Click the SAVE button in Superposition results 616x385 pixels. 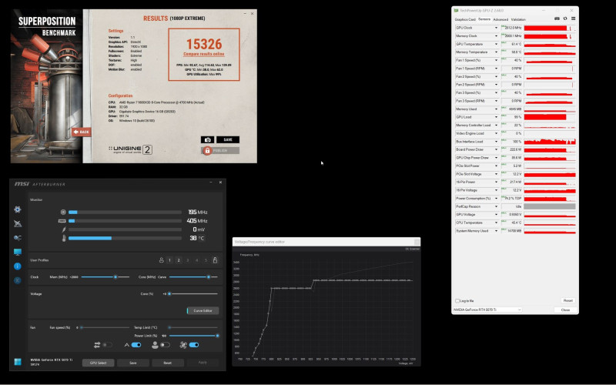click(228, 140)
